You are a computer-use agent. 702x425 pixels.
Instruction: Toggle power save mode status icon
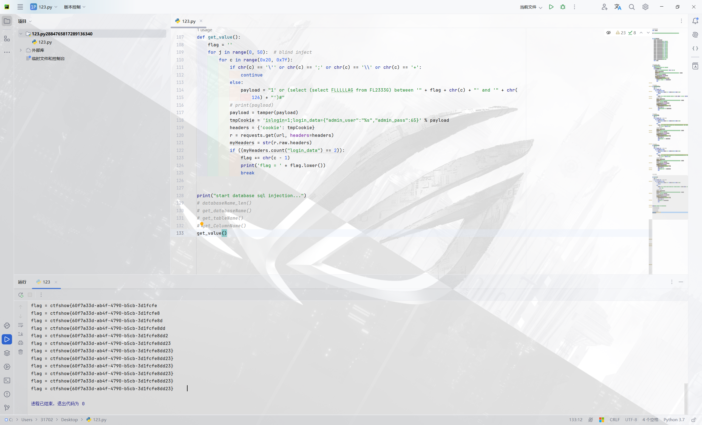tap(591, 420)
